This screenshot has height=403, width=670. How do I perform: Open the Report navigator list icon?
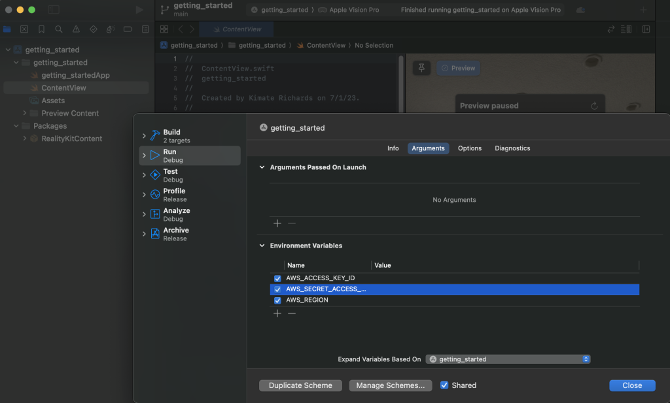[x=145, y=29]
